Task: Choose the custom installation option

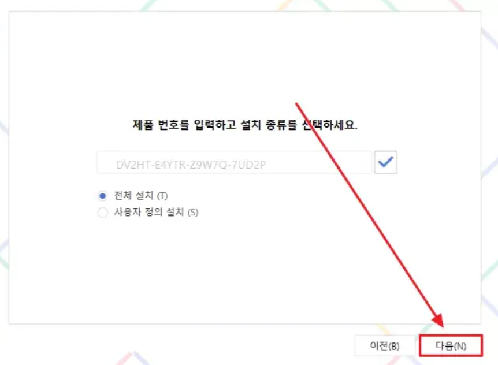Action: tap(103, 213)
